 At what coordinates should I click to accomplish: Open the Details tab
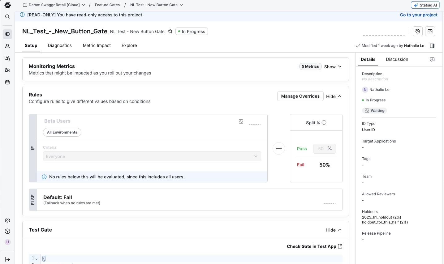pyautogui.click(x=368, y=59)
